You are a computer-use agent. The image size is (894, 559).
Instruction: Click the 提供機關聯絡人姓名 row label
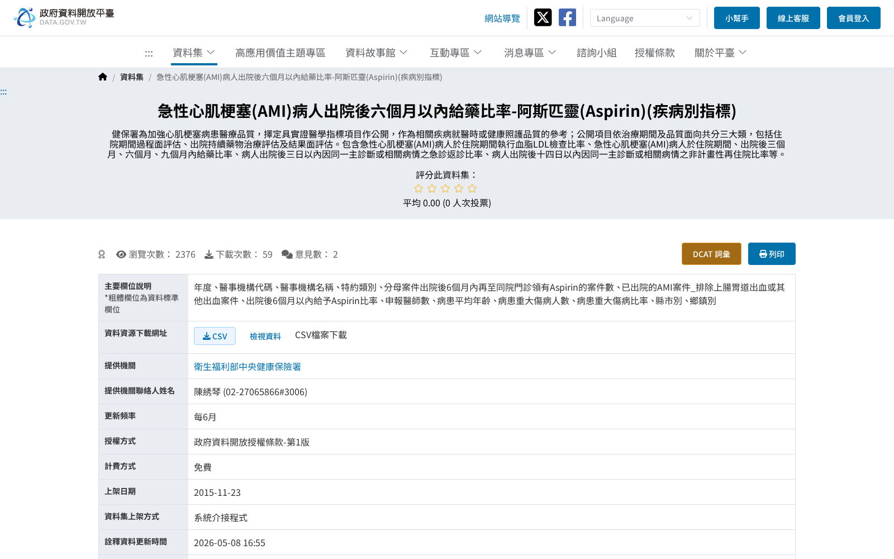pyautogui.click(x=140, y=391)
